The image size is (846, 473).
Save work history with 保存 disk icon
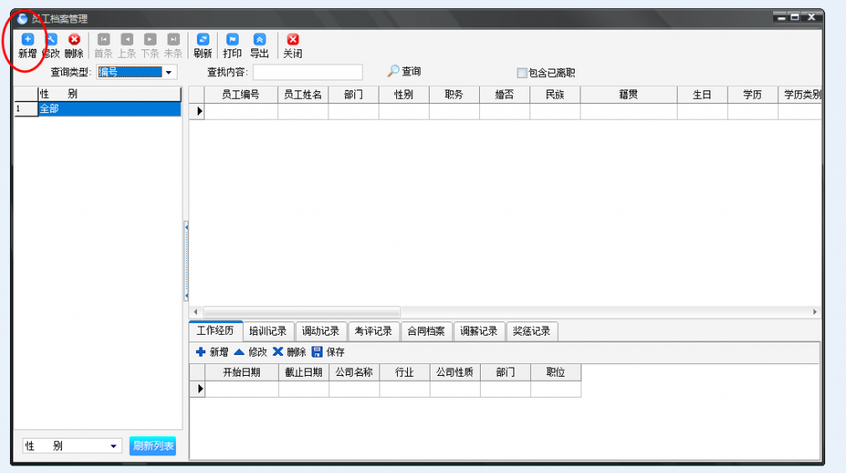317,352
